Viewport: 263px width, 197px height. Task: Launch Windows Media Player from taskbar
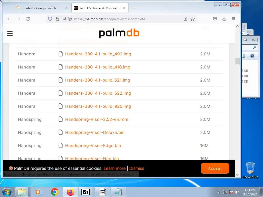tap(38, 192)
